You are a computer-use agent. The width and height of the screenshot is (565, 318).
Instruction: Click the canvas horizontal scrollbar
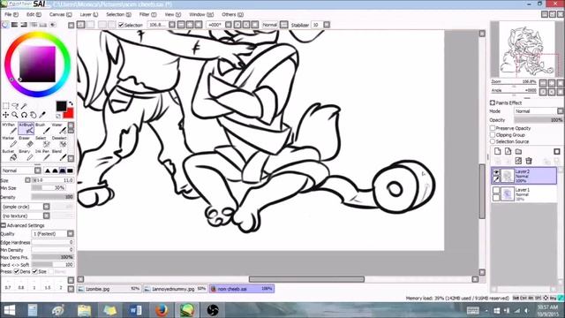[306, 279]
